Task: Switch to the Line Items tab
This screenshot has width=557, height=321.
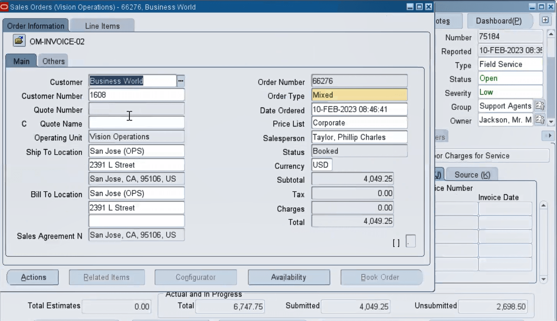Action: tap(102, 26)
